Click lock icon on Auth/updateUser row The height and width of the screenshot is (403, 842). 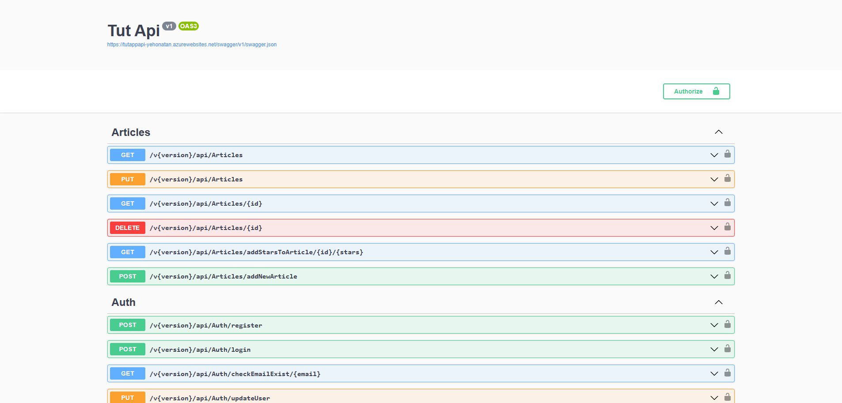727,397
